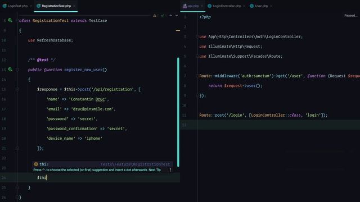Collapse the Route::middleware closure fold
360x202 pixels.
pos(197,76)
